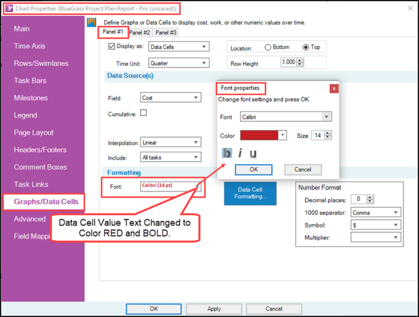The image size is (419, 317).
Task: Open the Headers/Footers settings page
Action: point(40,150)
